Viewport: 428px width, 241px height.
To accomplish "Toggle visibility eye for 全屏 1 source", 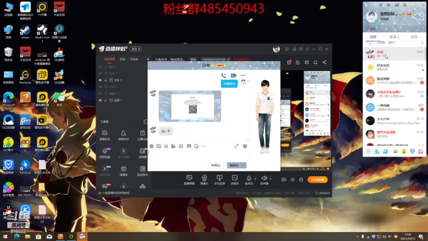I will click(x=100, y=100).
